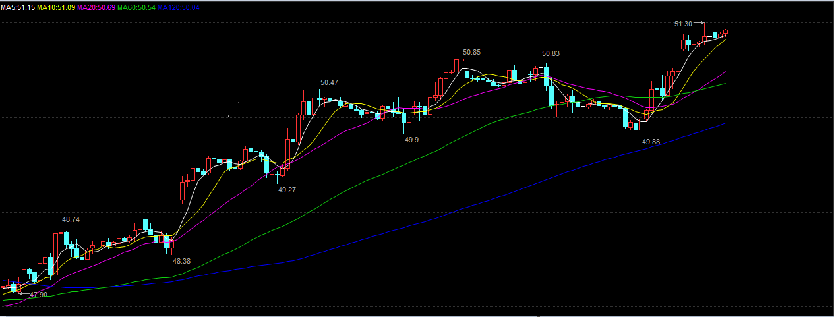This screenshot has height=317, width=834.
Task: Click the MA5:51.15 indicator label
Action: [x=18, y=7]
